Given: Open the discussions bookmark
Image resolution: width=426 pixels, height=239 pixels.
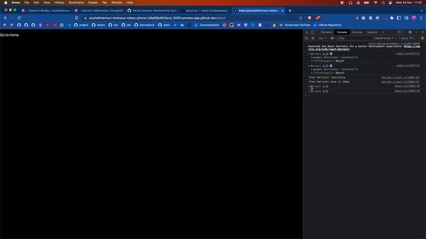Looking at the screenshot, I should point(144,25).
